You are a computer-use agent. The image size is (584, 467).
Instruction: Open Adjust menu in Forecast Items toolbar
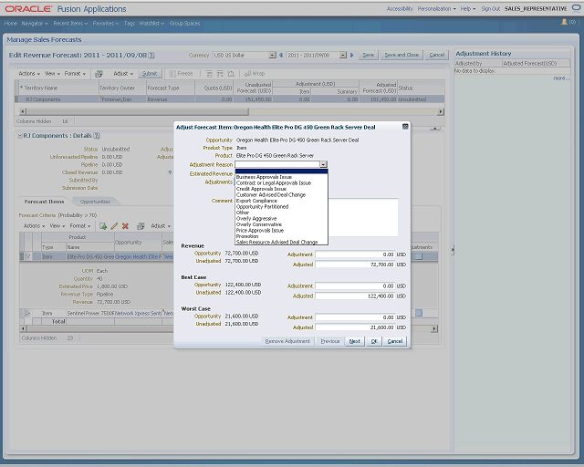point(161,226)
